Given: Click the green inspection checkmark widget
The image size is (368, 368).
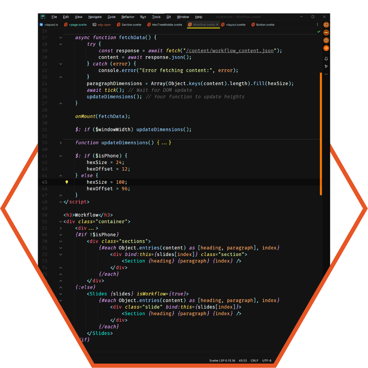Looking at the screenshot, I should point(319,31).
